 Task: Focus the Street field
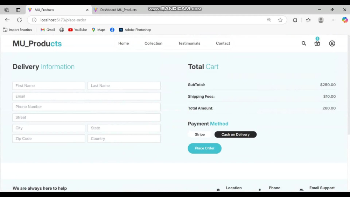(x=86, y=117)
